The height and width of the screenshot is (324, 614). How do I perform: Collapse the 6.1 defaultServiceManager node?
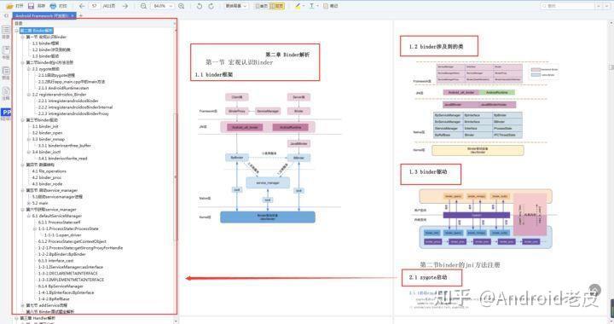[29, 216]
